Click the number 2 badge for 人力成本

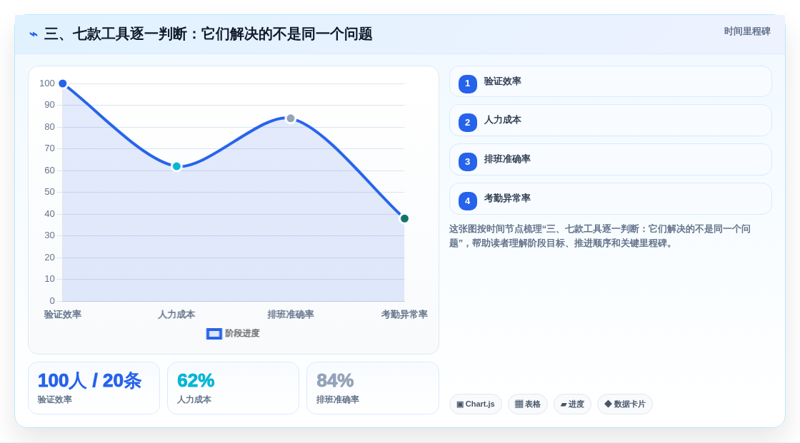click(467, 123)
